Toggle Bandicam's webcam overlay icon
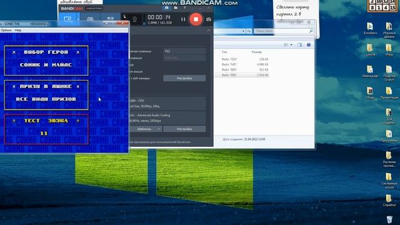 (x=135, y=19)
